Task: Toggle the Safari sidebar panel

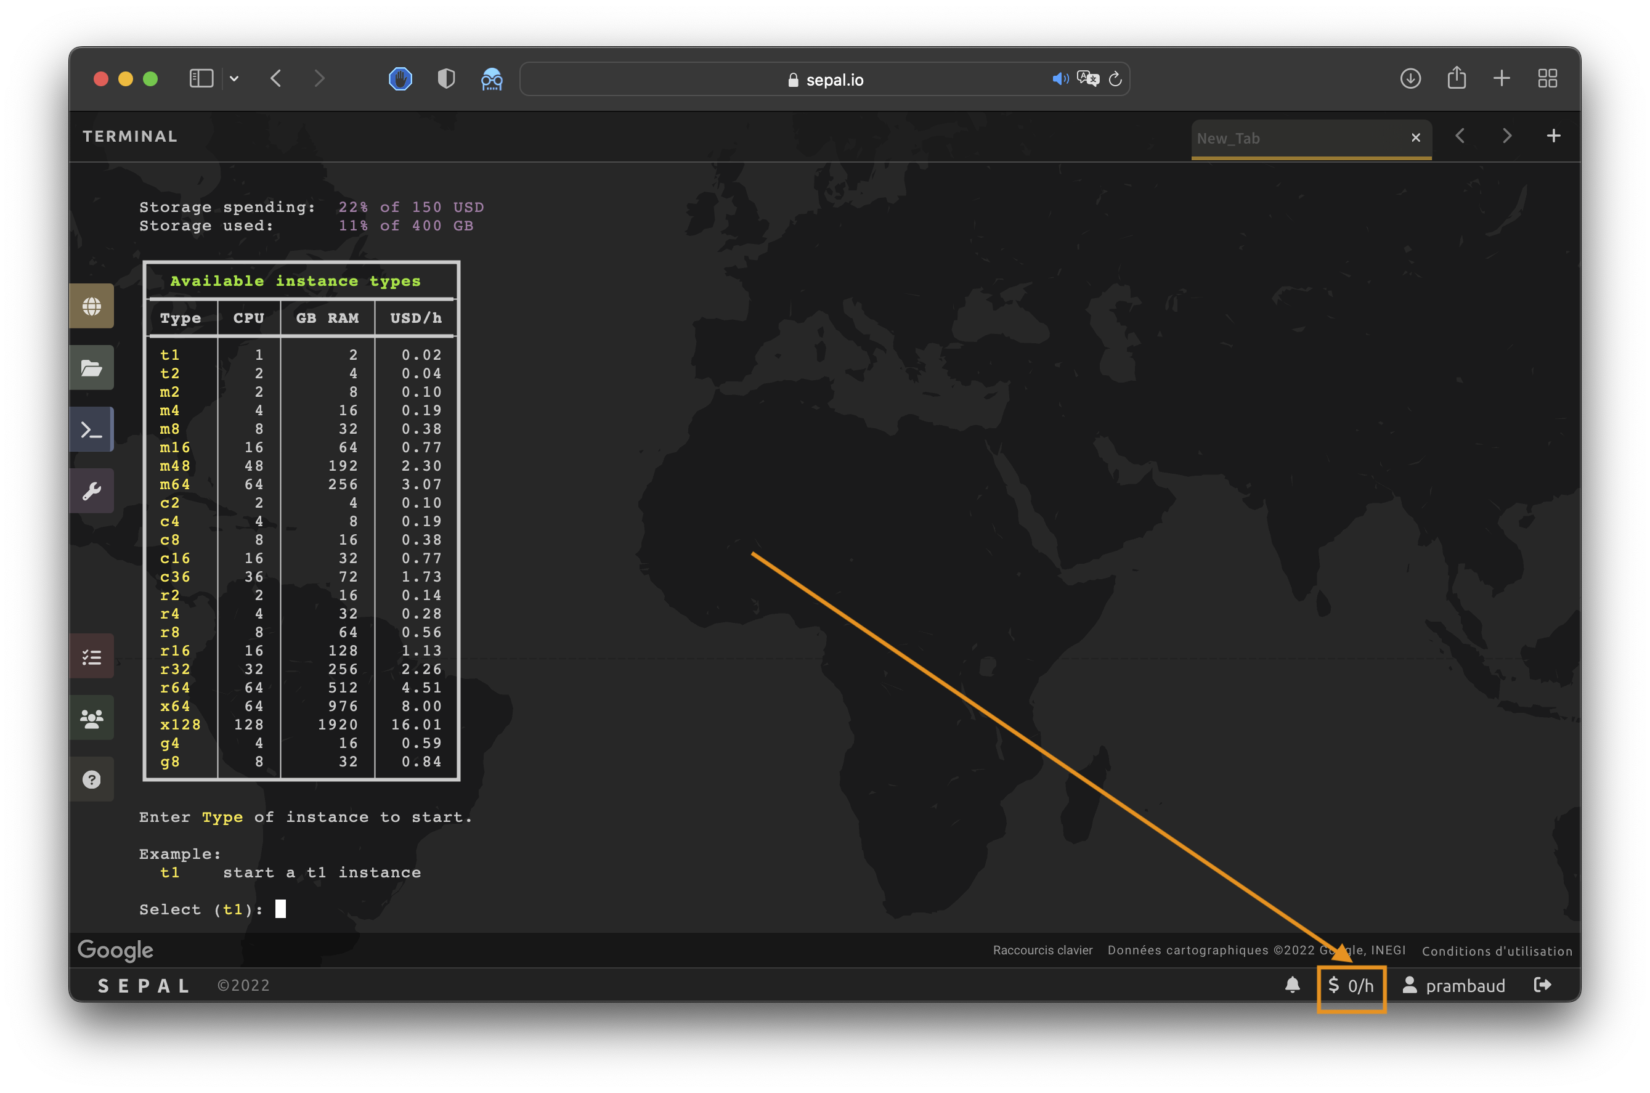Action: tap(201, 79)
